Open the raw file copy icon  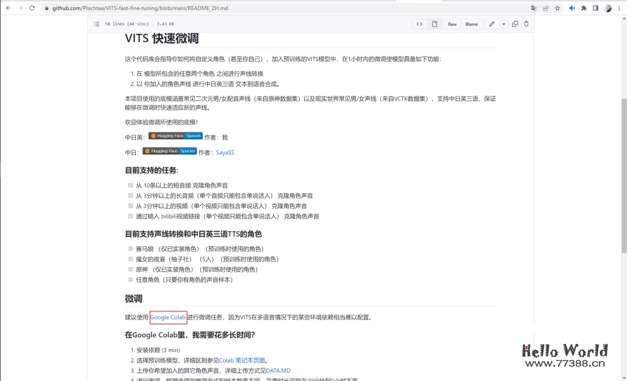(x=514, y=24)
